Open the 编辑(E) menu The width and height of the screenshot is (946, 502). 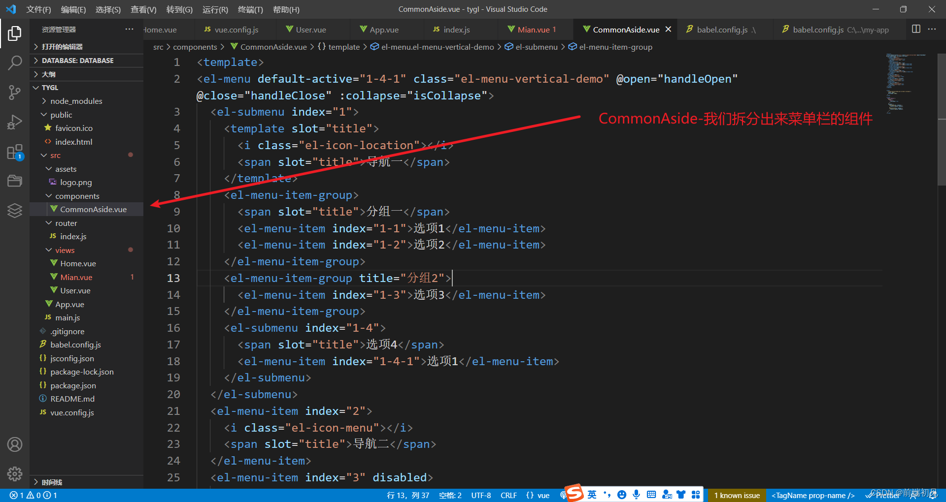click(x=73, y=9)
